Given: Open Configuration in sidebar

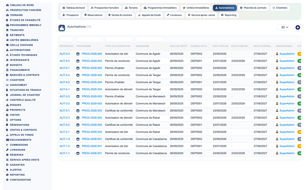Looking at the screenshot, I should 20,180.
